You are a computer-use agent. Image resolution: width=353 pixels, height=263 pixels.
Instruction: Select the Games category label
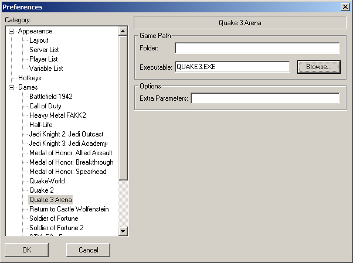click(x=28, y=87)
